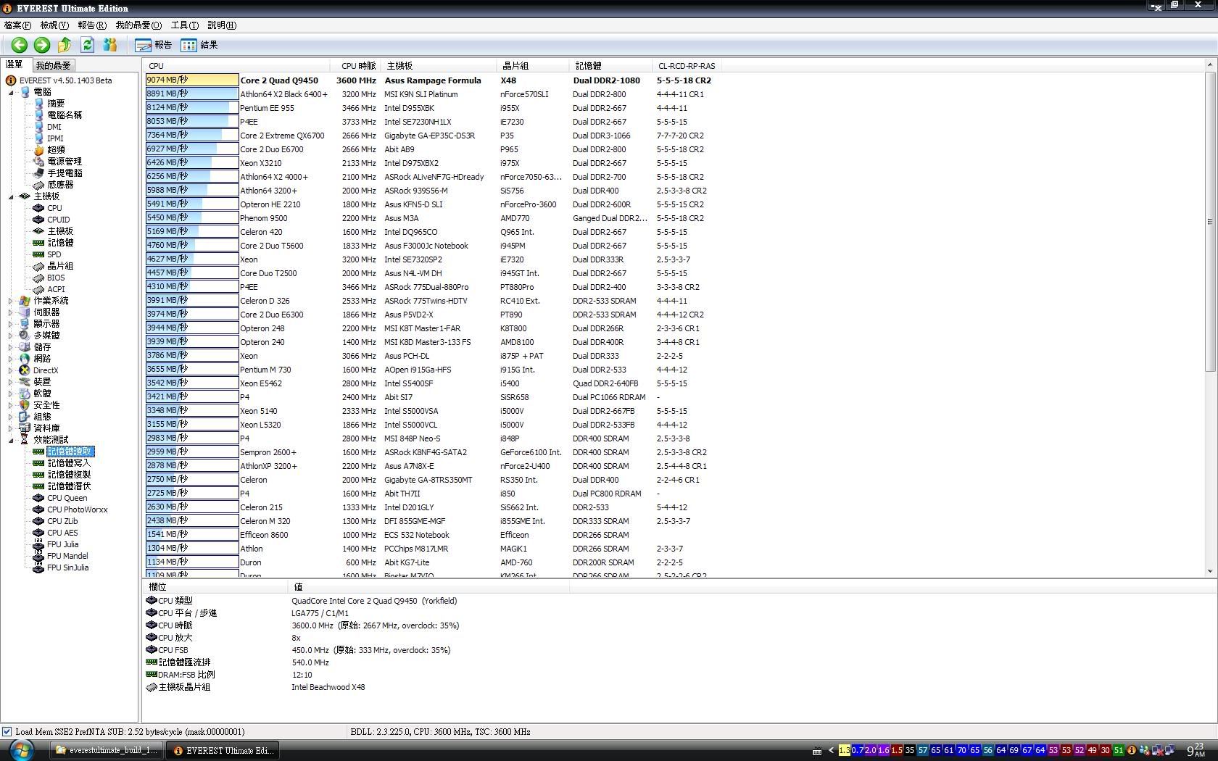Sort by the CL-RCD-RP-RAS column header
This screenshot has width=1218, height=761.
686,66
